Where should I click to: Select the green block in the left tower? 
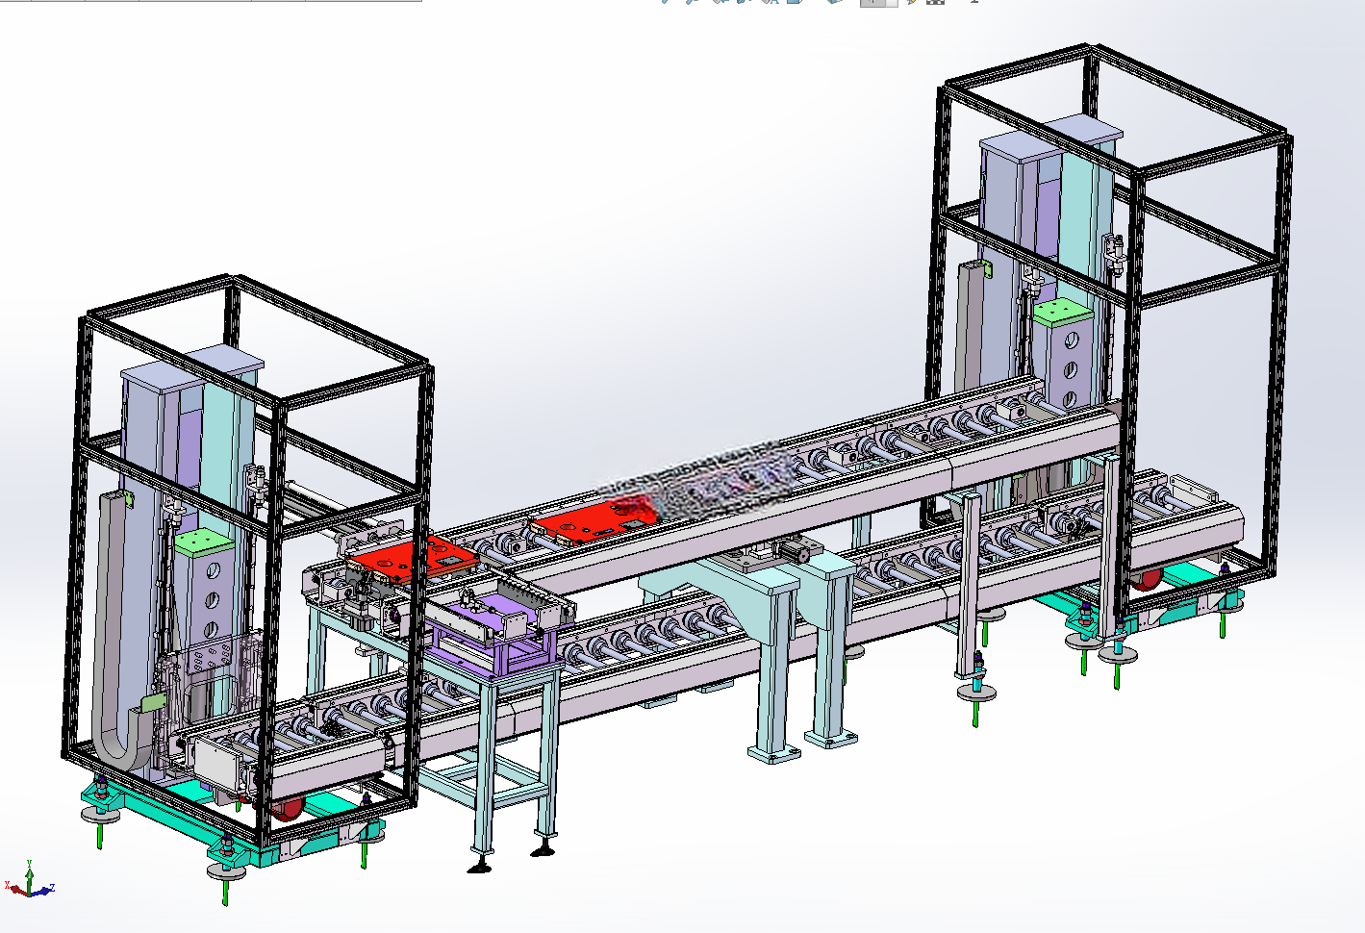204,541
